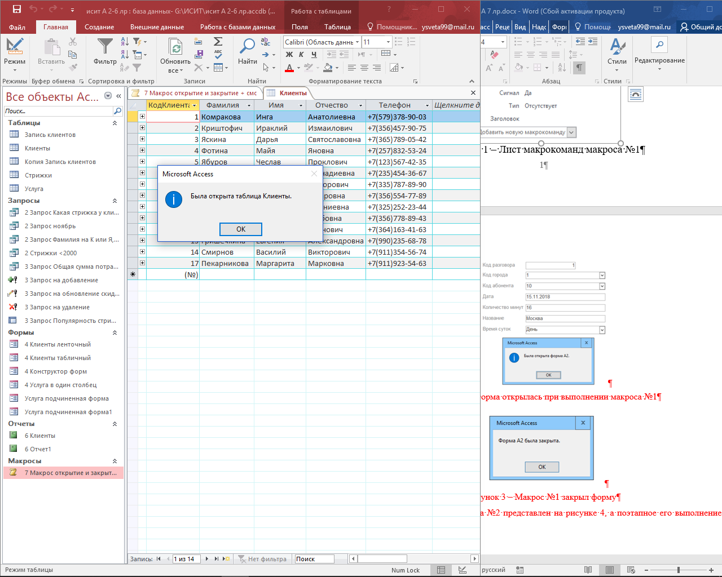Open the Работа с базами данных tab

click(237, 27)
